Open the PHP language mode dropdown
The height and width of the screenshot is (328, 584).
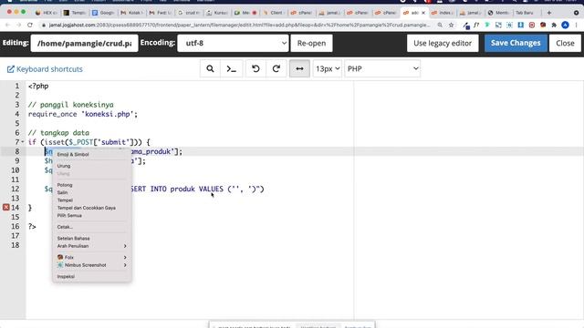point(382,69)
